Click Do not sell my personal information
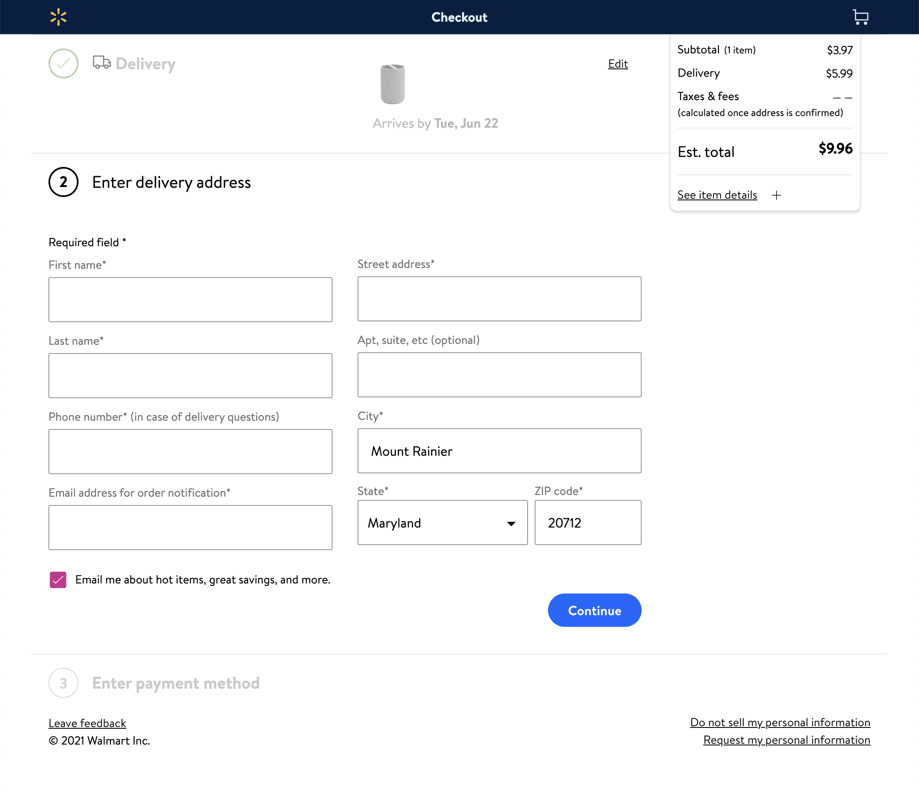The width and height of the screenshot is (919, 793). 780,722
